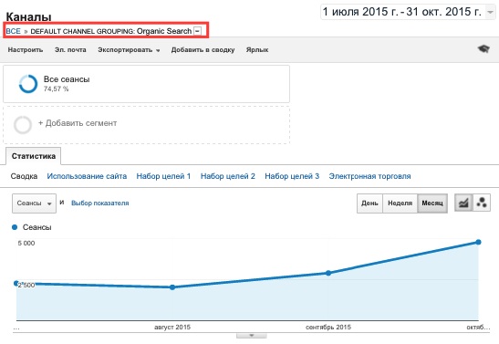499x344 pixels.
Task: Click the 5 000 axis label
Action: (26, 243)
